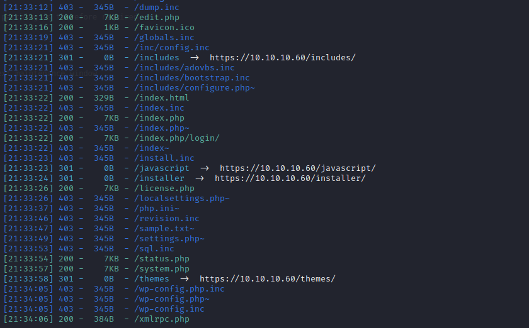Click the /inc/config.inc path
This screenshot has width=529, height=328.
(172, 48)
